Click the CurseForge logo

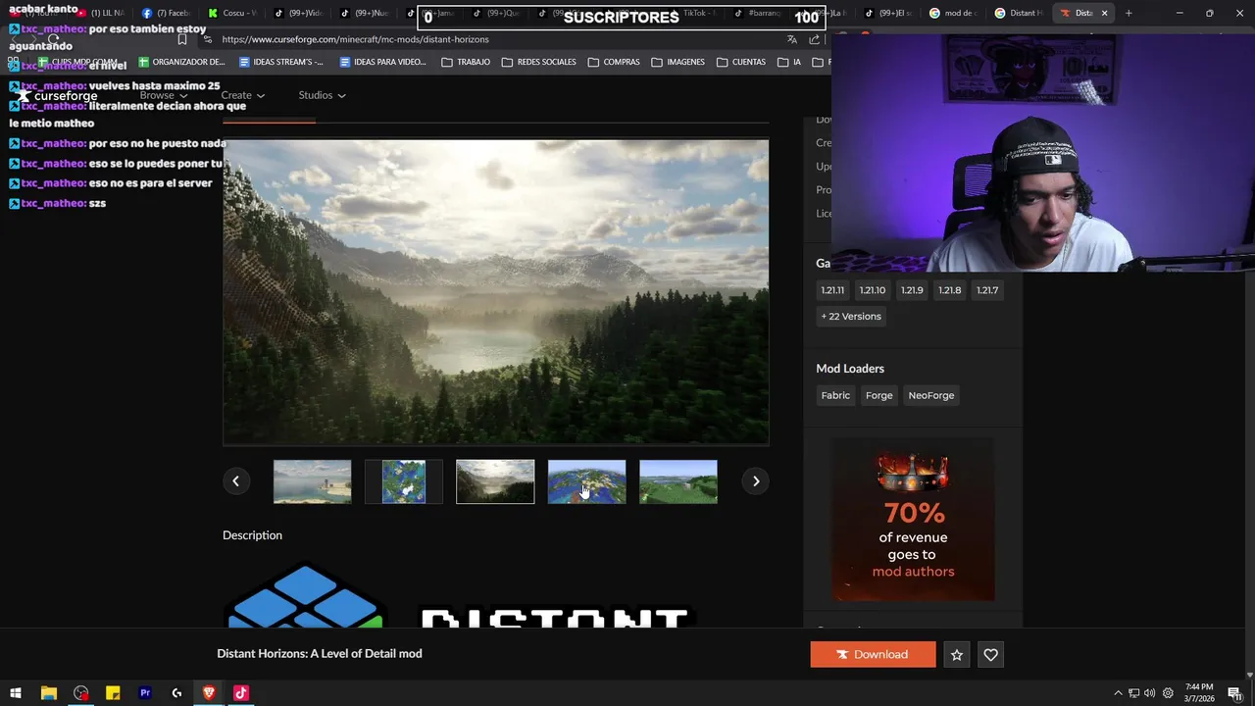[x=57, y=95]
